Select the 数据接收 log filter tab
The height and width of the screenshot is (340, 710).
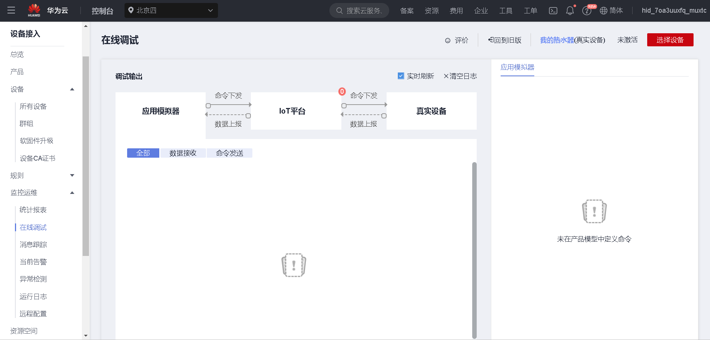click(x=183, y=153)
